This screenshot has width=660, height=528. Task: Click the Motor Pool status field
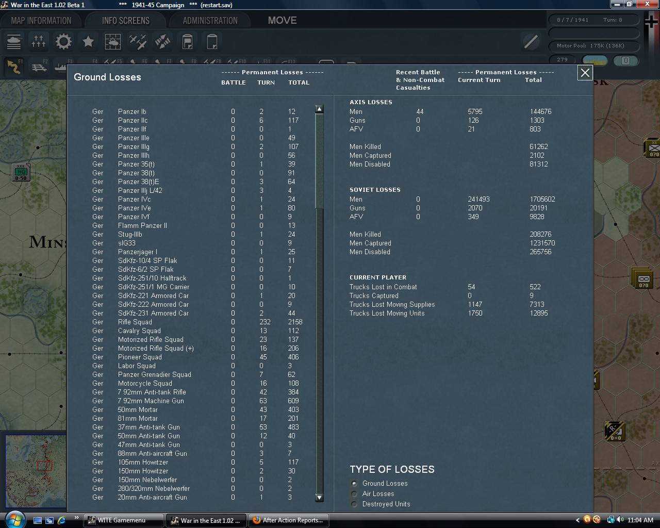[x=594, y=45]
